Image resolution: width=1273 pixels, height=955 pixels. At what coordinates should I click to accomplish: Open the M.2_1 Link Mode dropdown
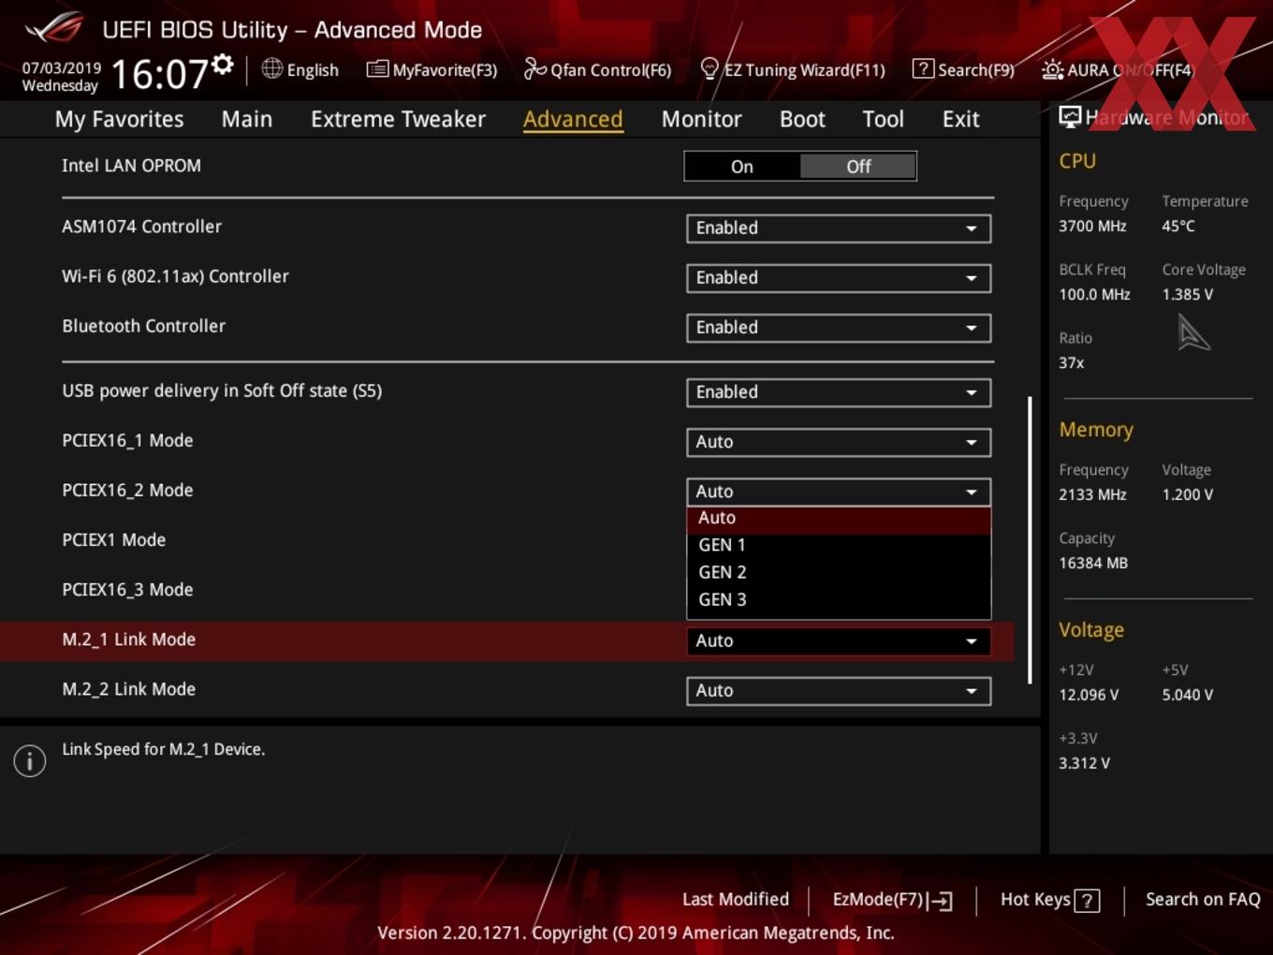tap(839, 641)
